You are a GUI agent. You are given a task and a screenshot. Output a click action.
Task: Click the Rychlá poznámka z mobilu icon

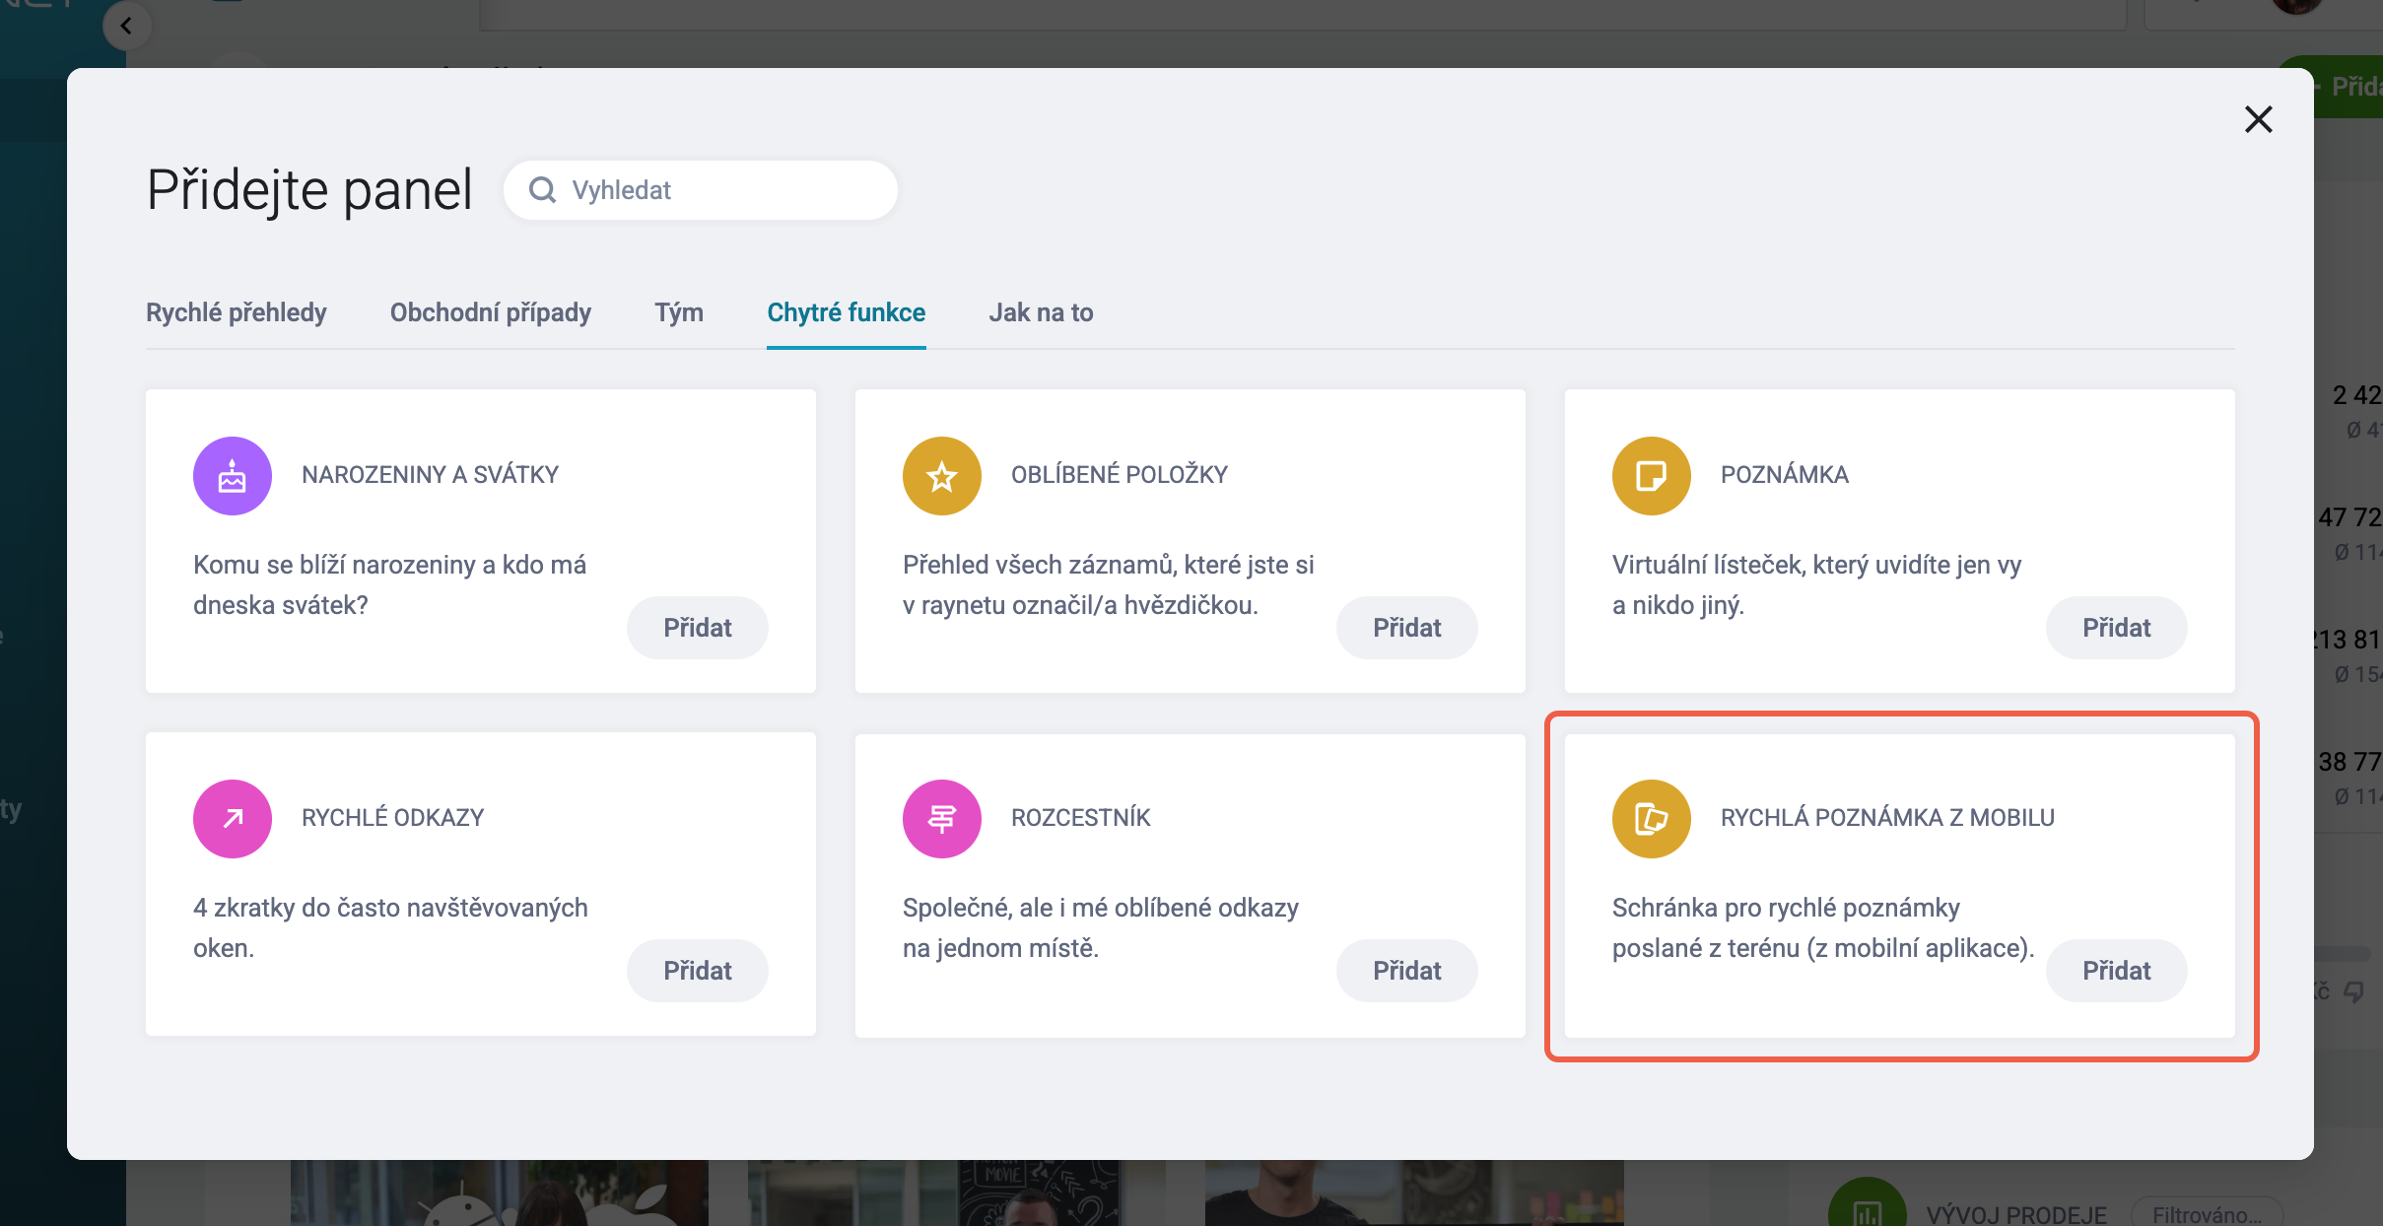click(1652, 819)
